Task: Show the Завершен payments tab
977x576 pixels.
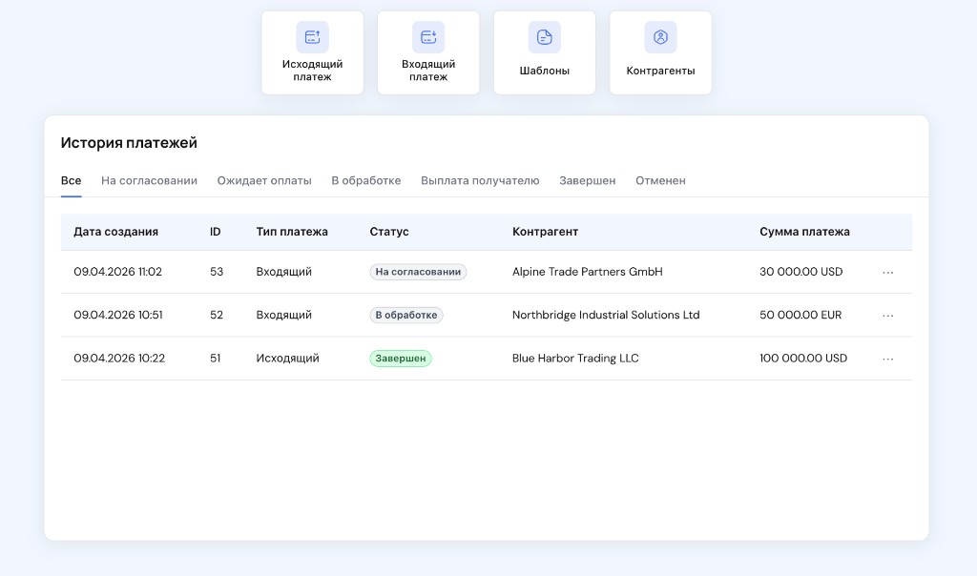Action: [587, 181]
